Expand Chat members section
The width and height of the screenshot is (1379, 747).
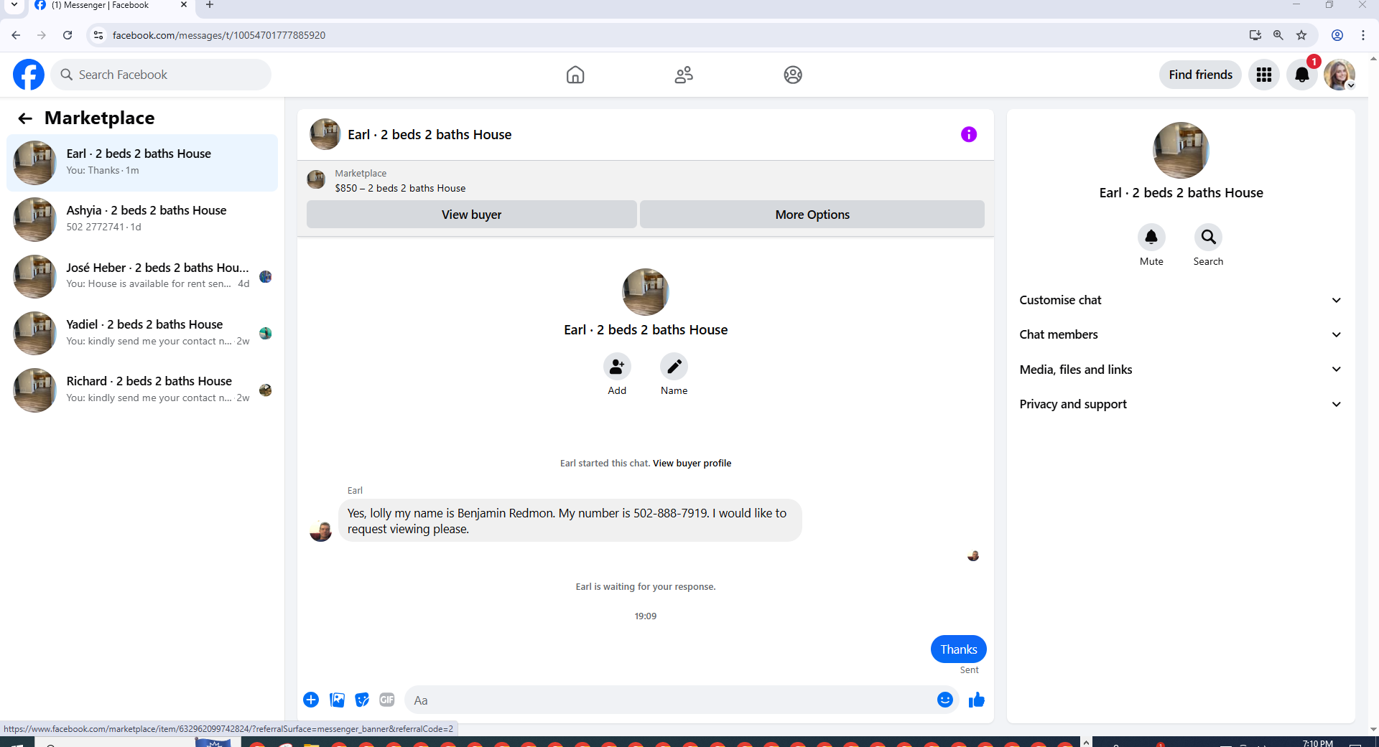(x=1181, y=334)
